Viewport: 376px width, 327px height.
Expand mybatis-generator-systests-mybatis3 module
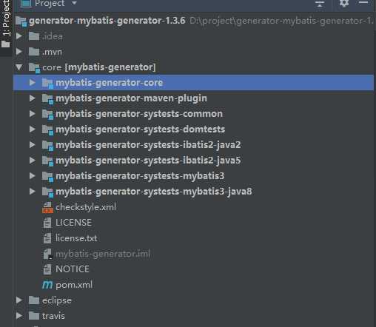(33, 175)
